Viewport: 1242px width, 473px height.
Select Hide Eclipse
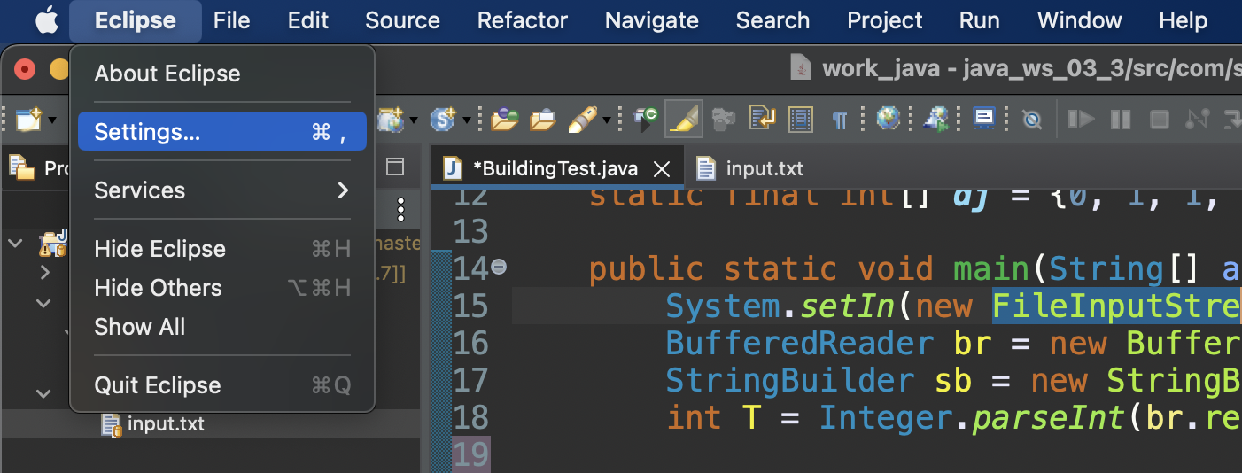point(222,249)
